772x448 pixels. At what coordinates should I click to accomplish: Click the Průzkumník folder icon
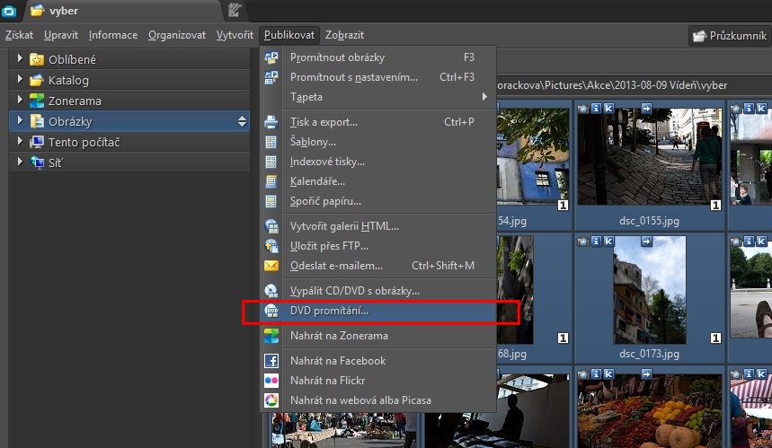point(699,36)
